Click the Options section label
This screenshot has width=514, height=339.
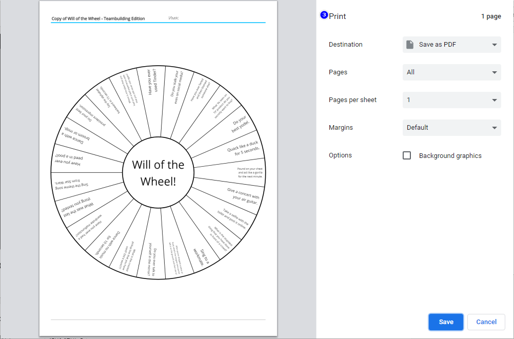click(x=340, y=155)
